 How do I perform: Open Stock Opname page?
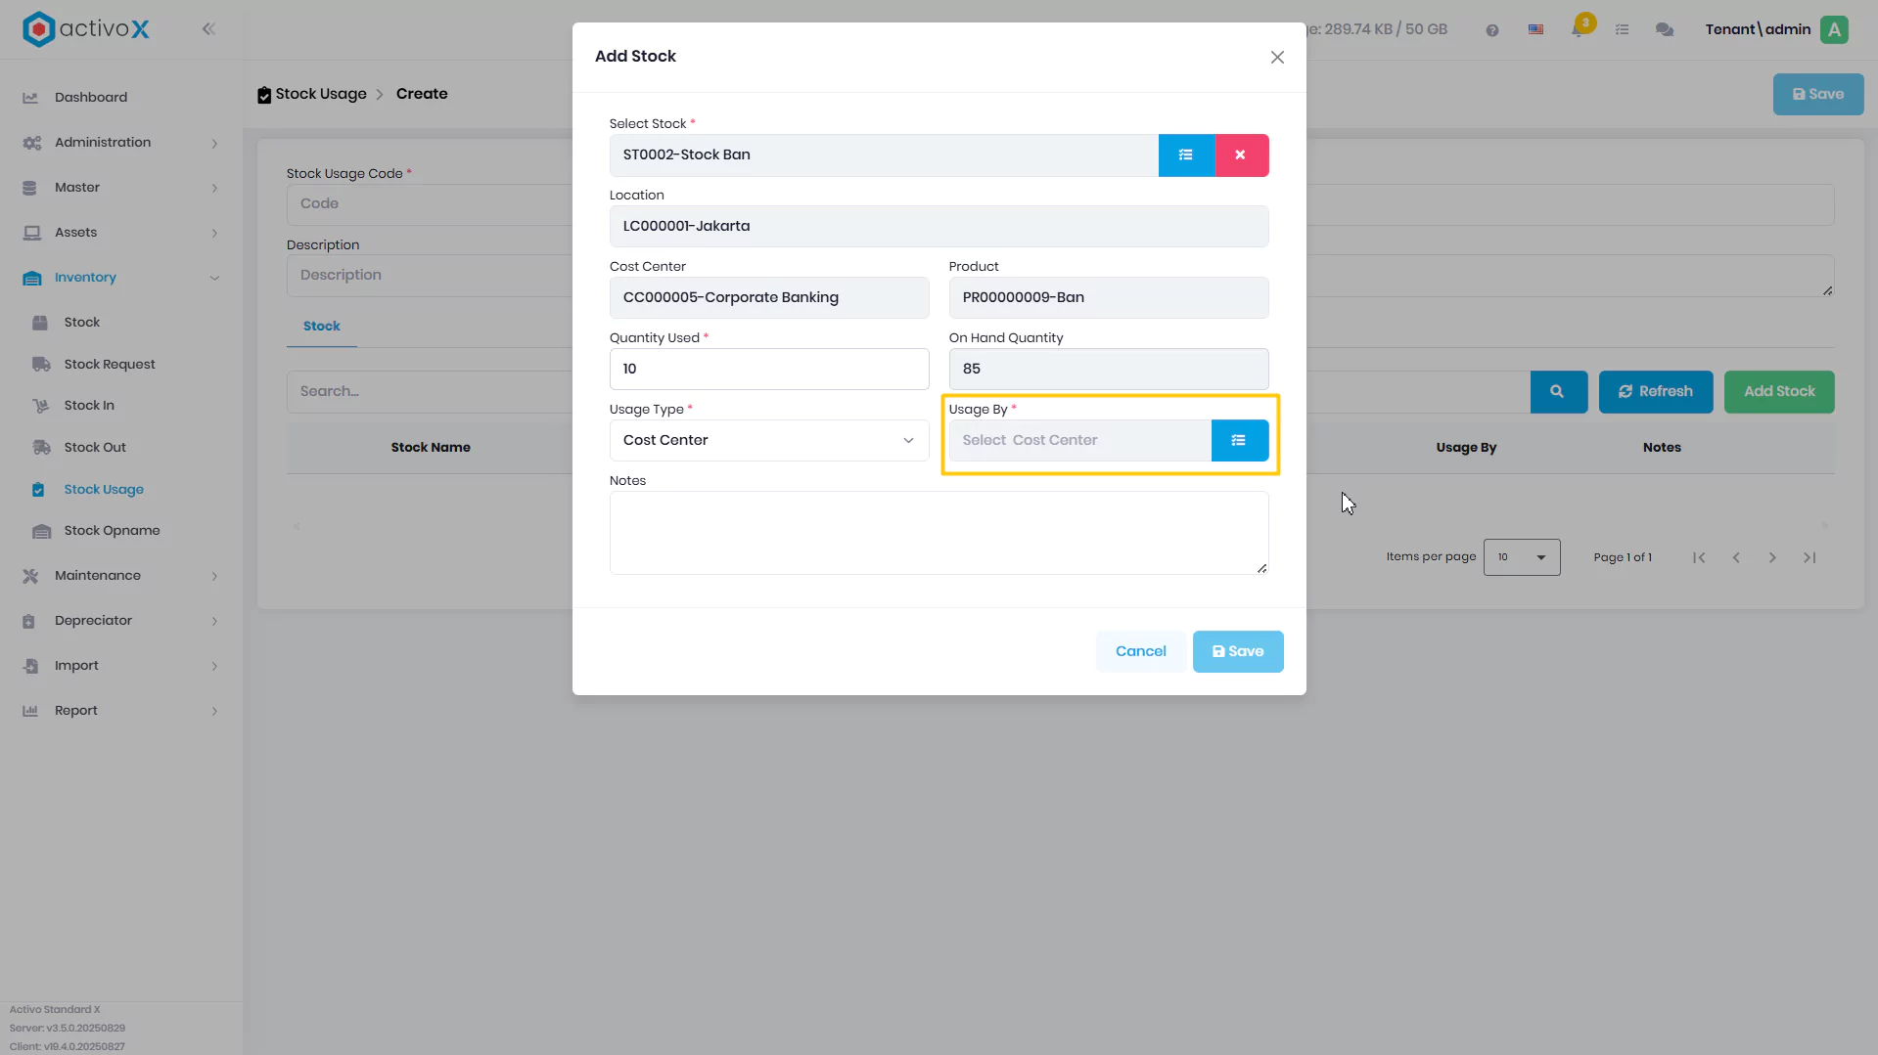[112, 531]
